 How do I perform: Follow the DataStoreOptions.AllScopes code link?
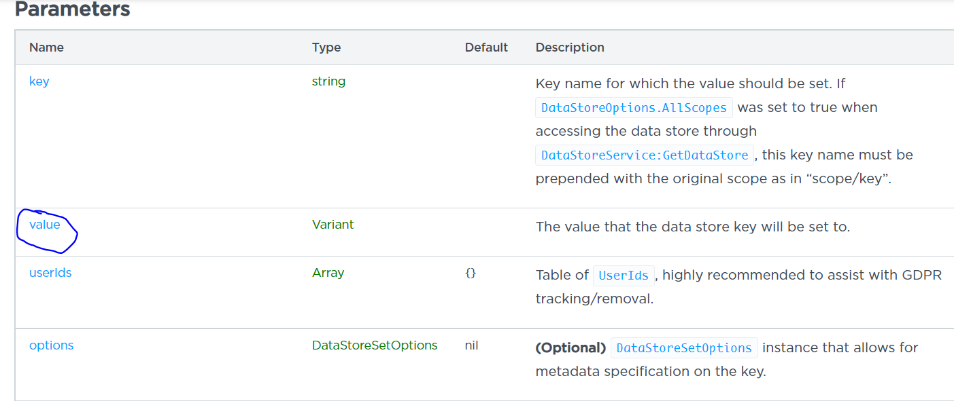coord(634,107)
